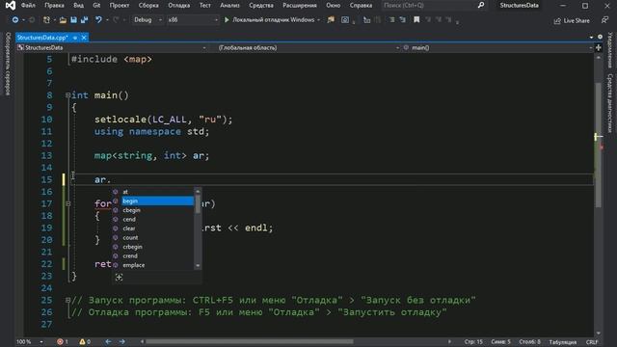Select 'emplace' in the autocomplete list
The image size is (617, 347).
click(153, 265)
